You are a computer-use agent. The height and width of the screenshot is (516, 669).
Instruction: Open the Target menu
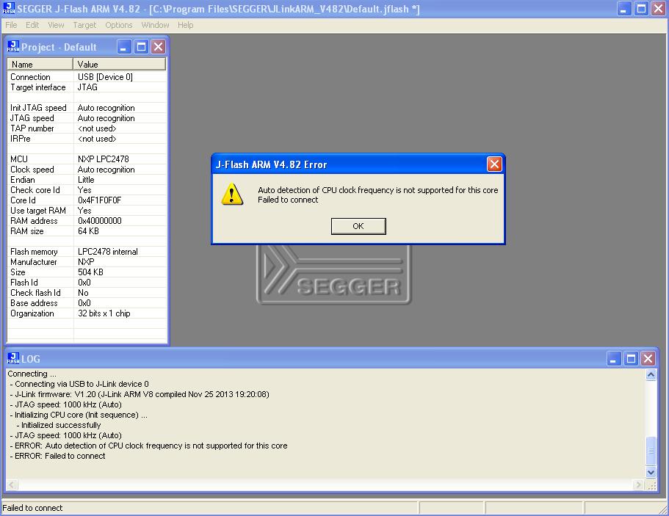point(84,25)
